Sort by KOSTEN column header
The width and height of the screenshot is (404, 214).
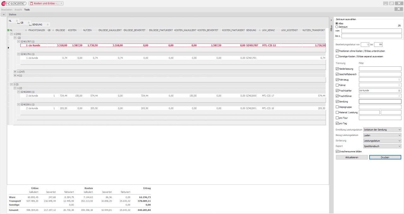coord(75,30)
